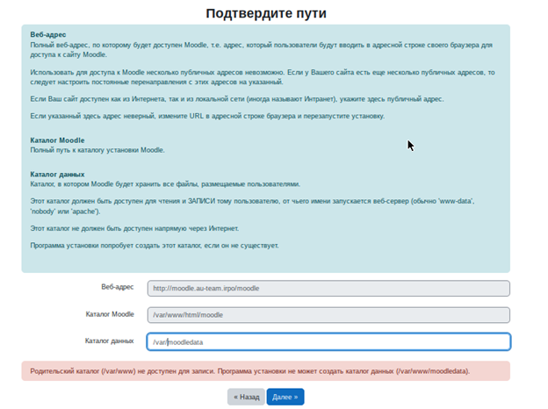Click the «Каталог данных» label next to data field
The width and height of the screenshot is (548, 409).
(x=110, y=340)
